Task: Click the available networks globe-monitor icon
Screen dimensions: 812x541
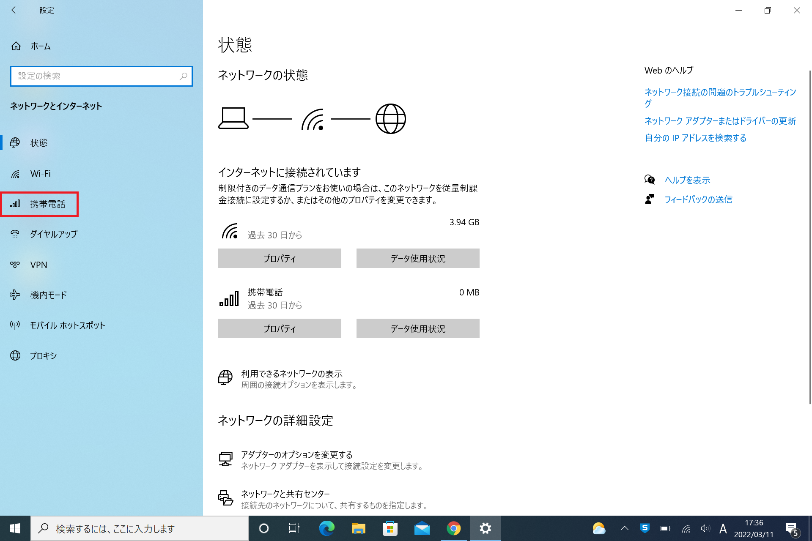Action: (225, 377)
